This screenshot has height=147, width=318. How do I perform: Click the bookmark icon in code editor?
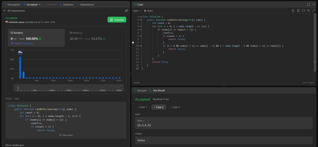[298, 11]
